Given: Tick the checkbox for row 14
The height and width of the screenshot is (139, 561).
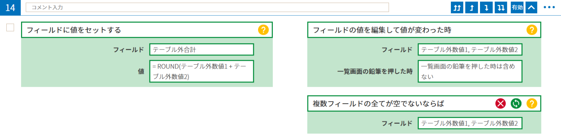Looking at the screenshot, I should tap(10, 27).
